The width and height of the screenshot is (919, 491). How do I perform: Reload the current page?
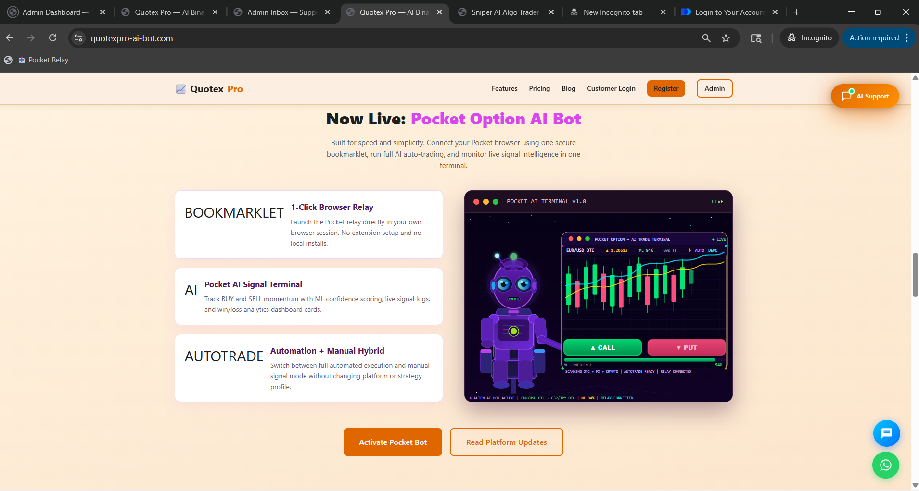[53, 38]
